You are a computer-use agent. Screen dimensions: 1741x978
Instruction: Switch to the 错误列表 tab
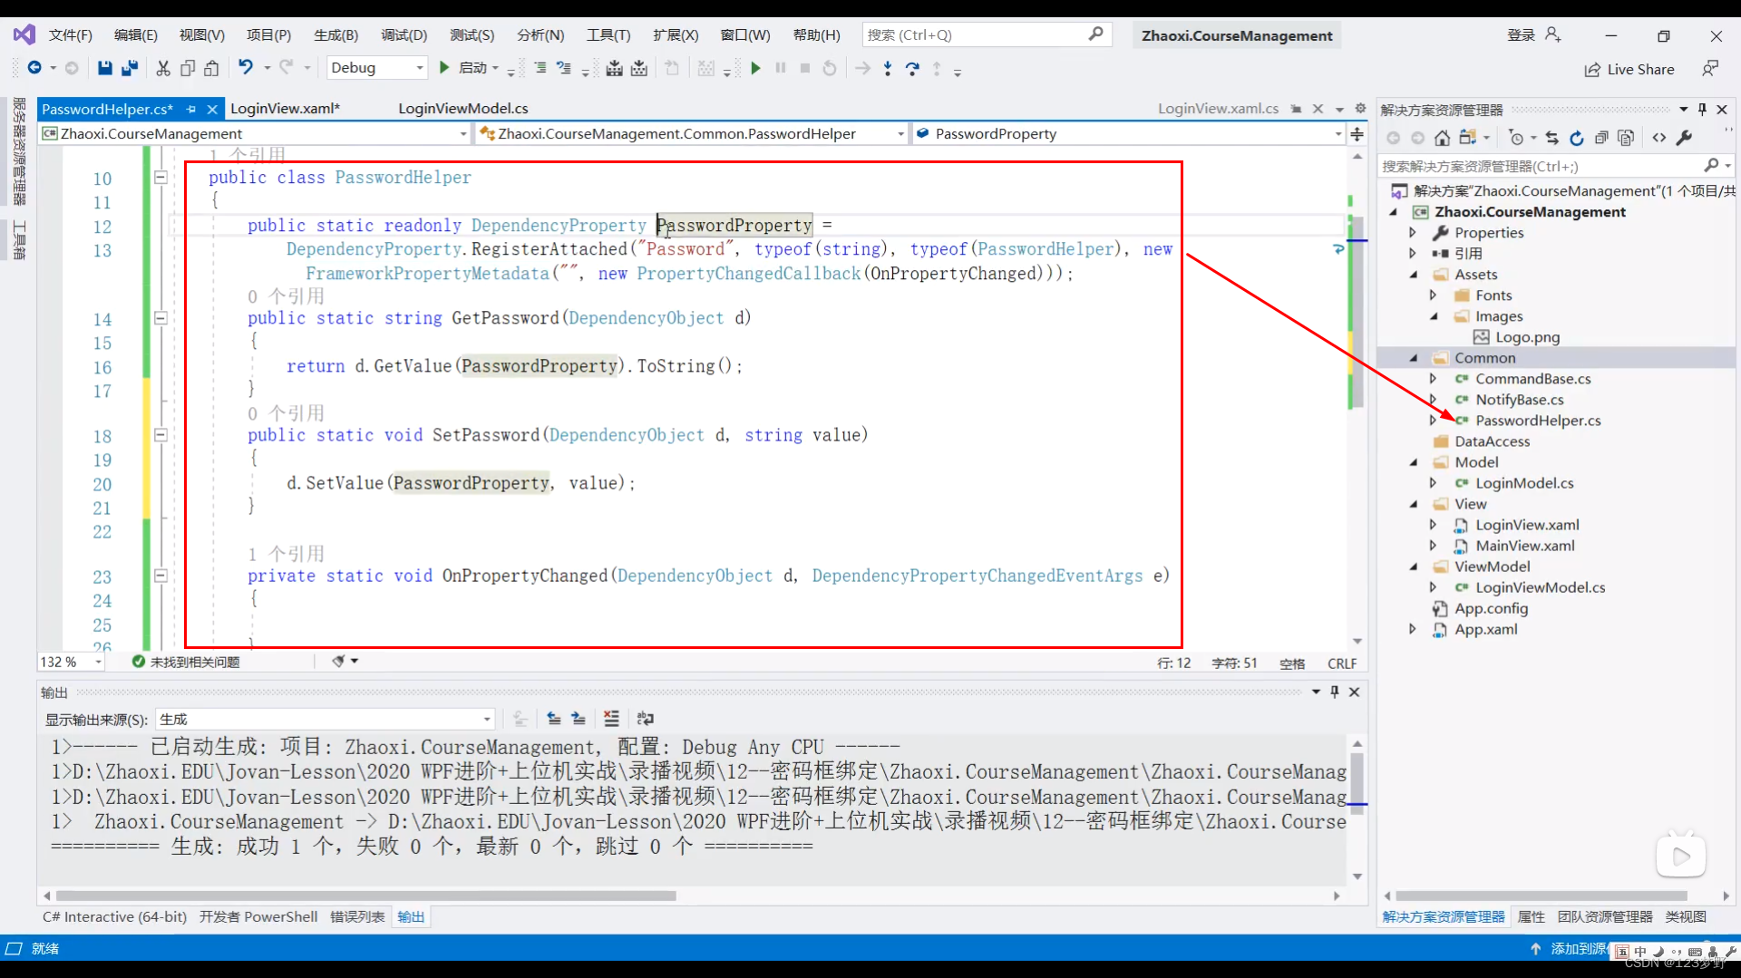(x=357, y=917)
